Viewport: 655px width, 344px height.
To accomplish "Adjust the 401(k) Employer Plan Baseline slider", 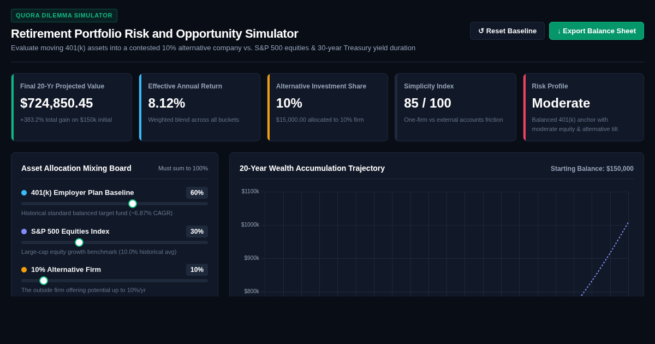I will coord(115,204).
